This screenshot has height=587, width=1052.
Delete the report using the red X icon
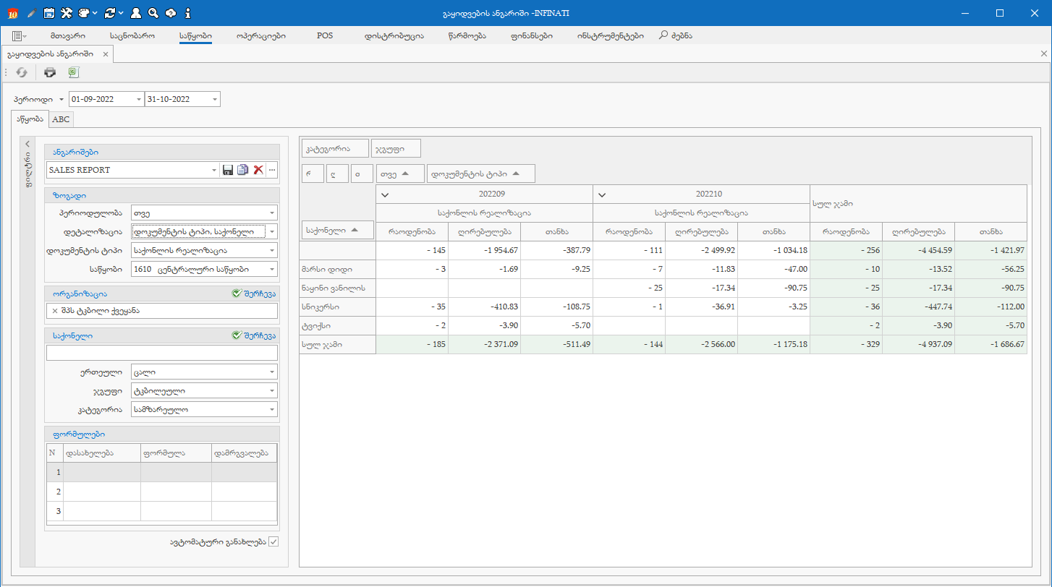258,170
